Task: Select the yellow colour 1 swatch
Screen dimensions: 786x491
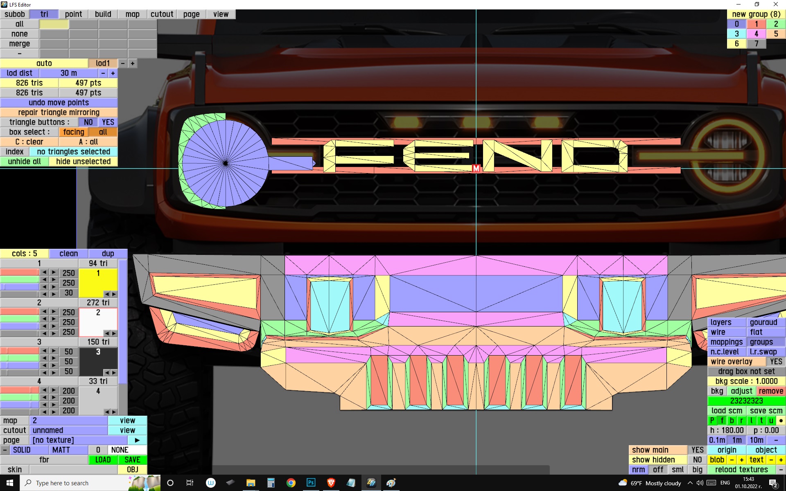Action: (x=98, y=282)
